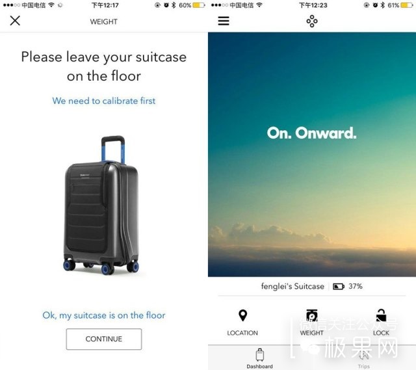Screen dimensions: 416x370
Task: Open the hamburger menu
Action: point(224,21)
